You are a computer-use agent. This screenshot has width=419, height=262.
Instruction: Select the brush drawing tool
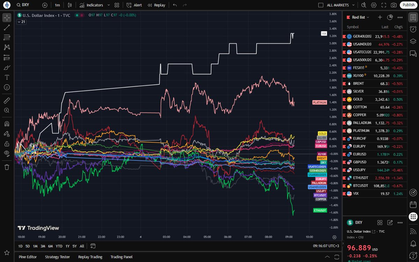[x=7, y=67]
